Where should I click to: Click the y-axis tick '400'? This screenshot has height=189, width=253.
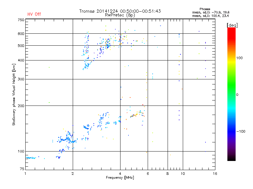pyautogui.click(x=21, y=60)
